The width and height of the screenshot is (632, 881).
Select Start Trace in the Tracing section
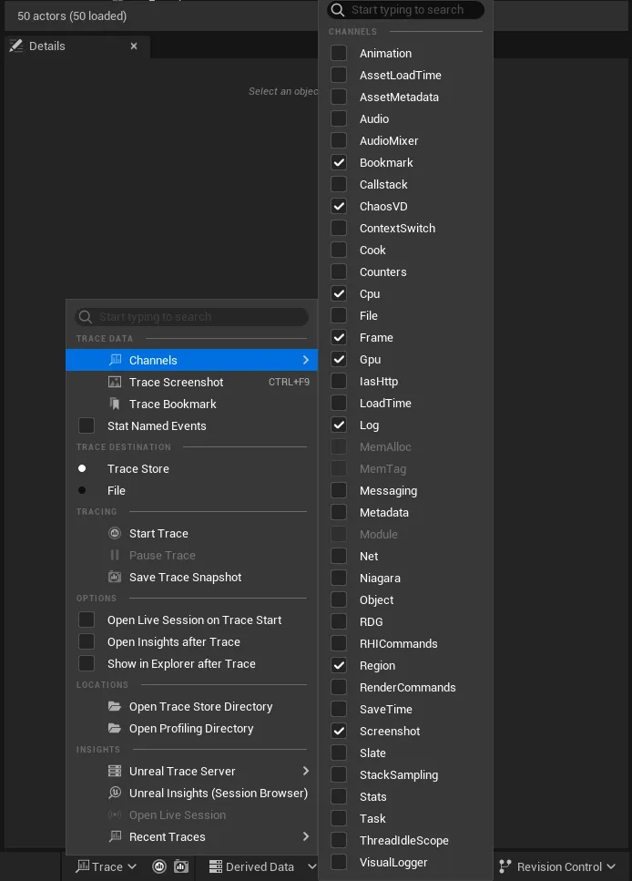[191, 533]
